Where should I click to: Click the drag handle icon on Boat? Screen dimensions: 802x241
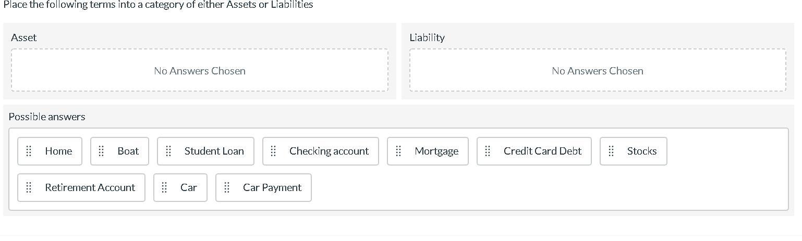102,151
